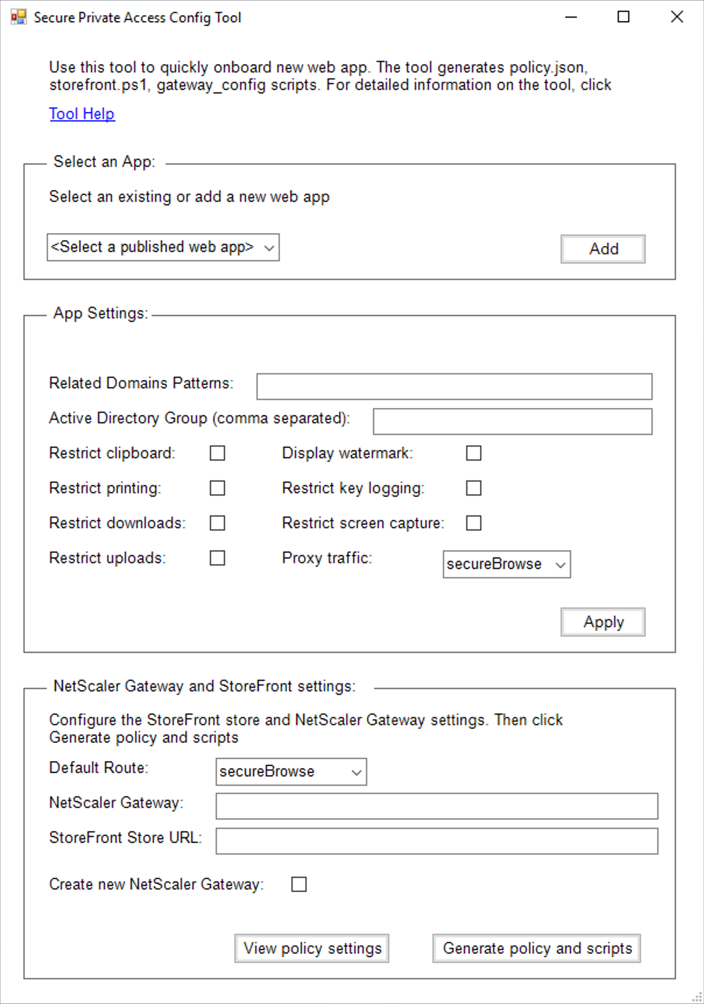This screenshot has width=704, height=1004.
Task: Check the Restrict printing option
Action: click(x=217, y=488)
